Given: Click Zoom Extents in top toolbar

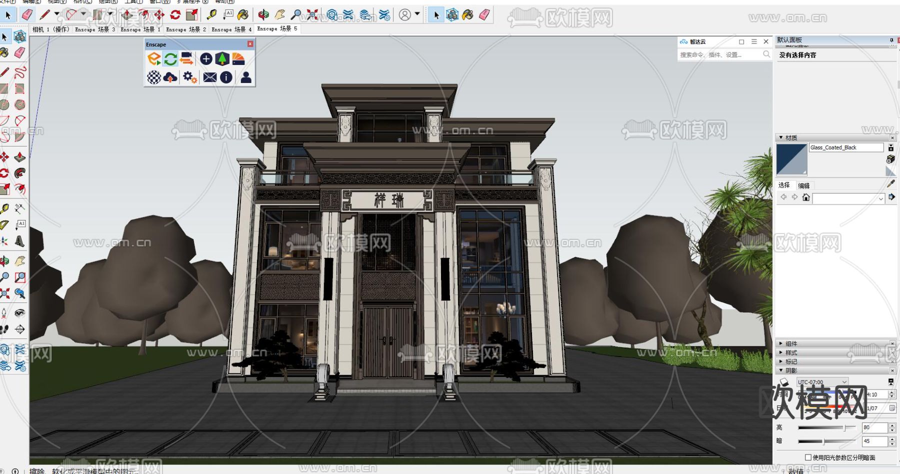Looking at the screenshot, I should coord(312,15).
